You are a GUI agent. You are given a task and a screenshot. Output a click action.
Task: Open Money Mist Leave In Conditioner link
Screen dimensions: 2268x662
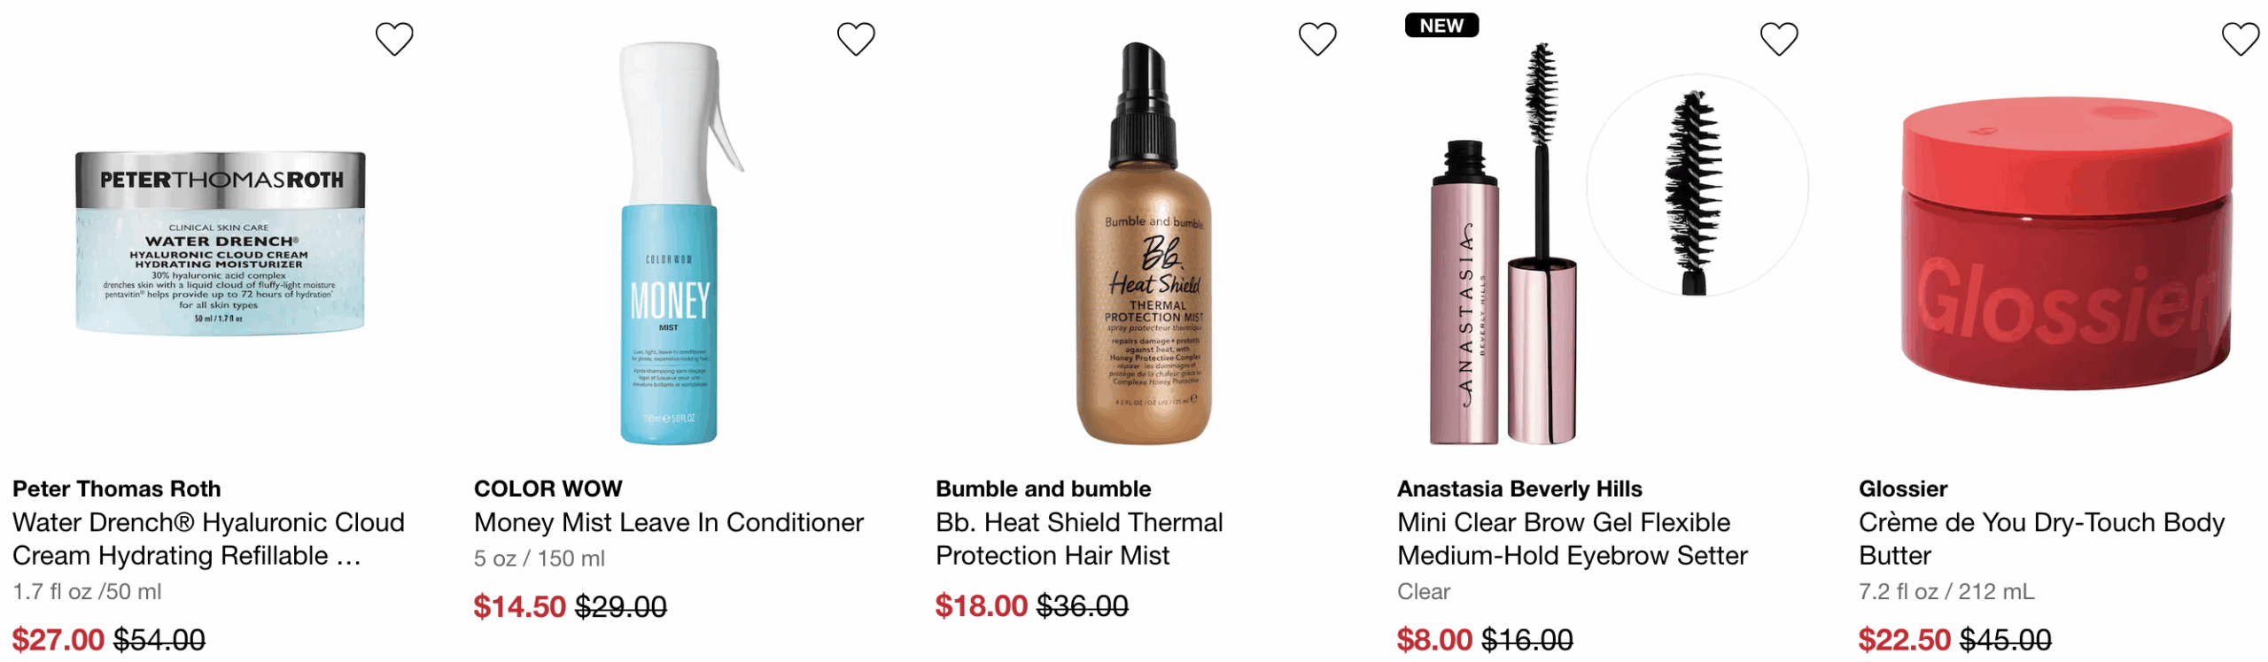pos(669,522)
